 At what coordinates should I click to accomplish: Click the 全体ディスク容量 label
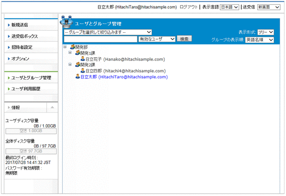[20, 141]
